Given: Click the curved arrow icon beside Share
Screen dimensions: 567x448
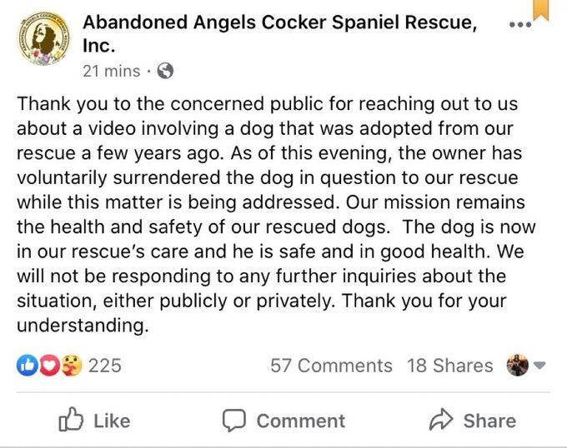Looking at the screenshot, I should point(438,420).
